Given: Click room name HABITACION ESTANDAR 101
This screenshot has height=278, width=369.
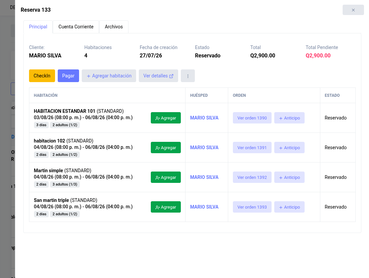Looking at the screenshot, I should pos(64,111).
